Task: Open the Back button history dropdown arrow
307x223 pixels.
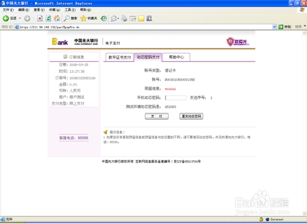Action: (20, 18)
